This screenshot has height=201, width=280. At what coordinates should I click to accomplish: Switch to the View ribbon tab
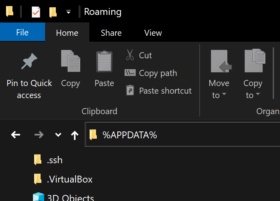tap(153, 33)
